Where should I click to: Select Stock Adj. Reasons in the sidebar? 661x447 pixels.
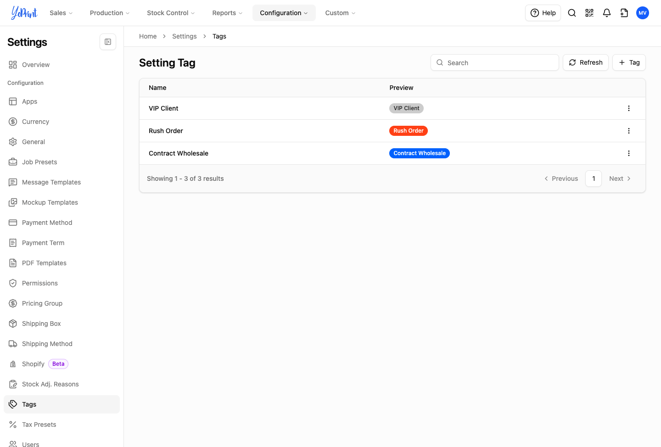[x=62, y=384]
